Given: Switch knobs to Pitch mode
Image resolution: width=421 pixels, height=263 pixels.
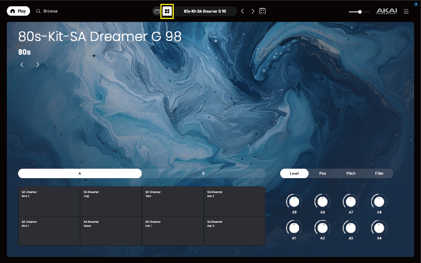Looking at the screenshot, I should (351, 173).
